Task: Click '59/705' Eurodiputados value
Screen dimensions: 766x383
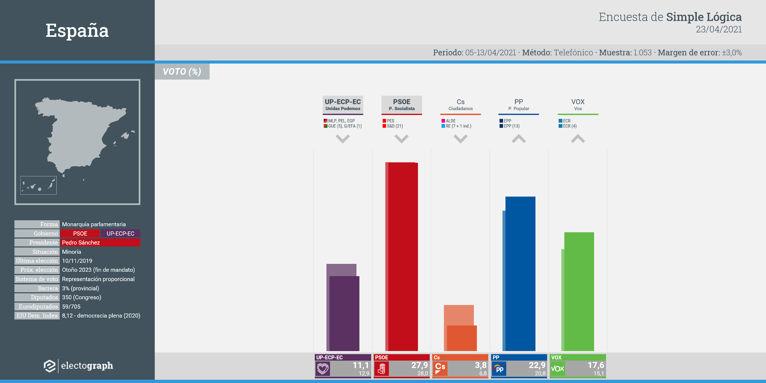Action: (71, 306)
